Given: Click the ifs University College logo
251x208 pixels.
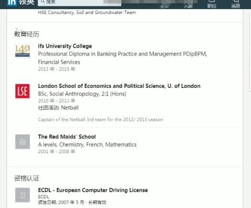Looking at the screenshot, I should click(23, 50).
